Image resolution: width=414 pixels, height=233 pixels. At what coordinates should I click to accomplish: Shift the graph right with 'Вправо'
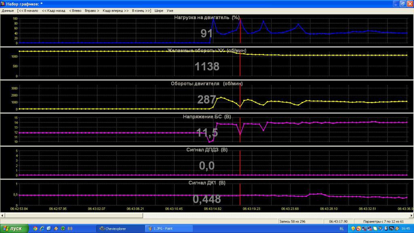point(92,11)
